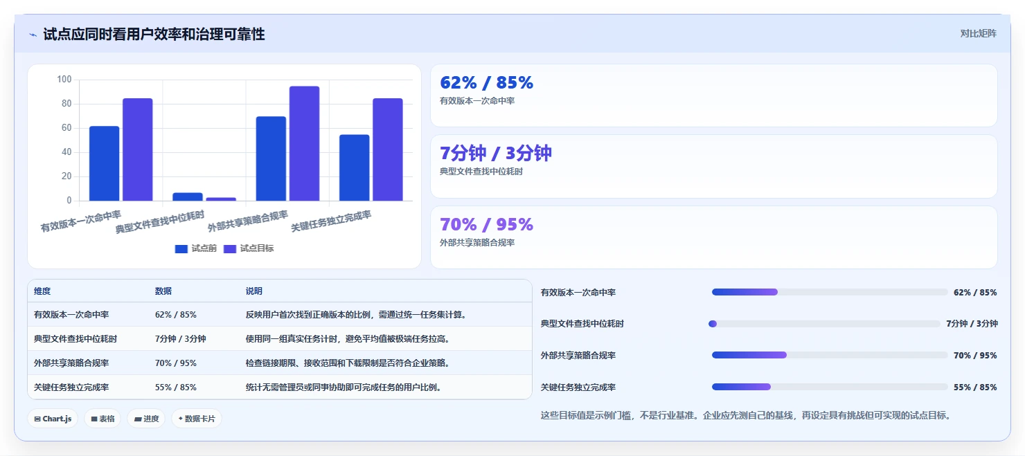Click the progress bar for 有效版本一次命中率
The width and height of the screenshot is (1025, 456).
click(x=830, y=292)
